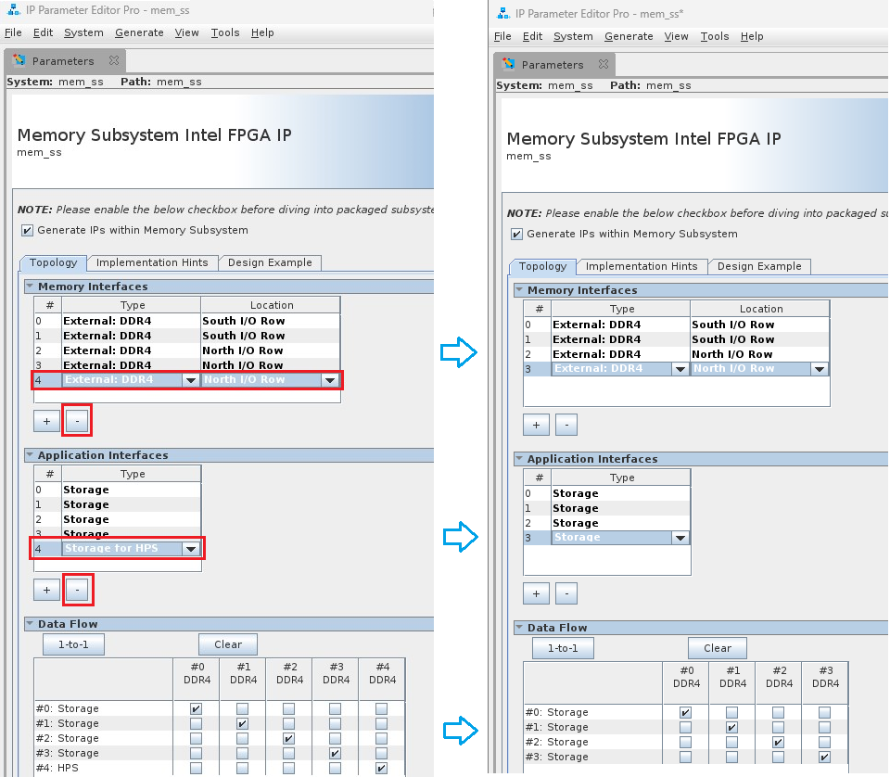Screen dimensions: 890x777
Task: Click the Clear button in the right window
Action: [717, 648]
